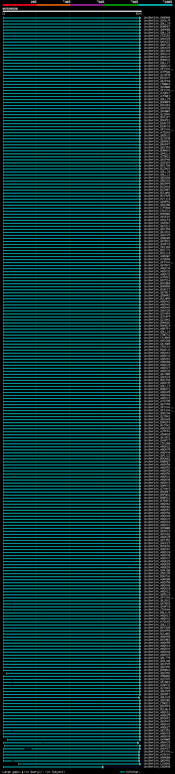
Task: Select hit label UniRef100_Q6GUG6
Action: coord(157,178)
